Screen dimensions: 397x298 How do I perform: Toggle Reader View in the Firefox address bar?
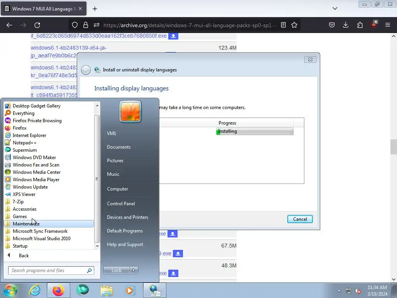(x=283, y=25)
